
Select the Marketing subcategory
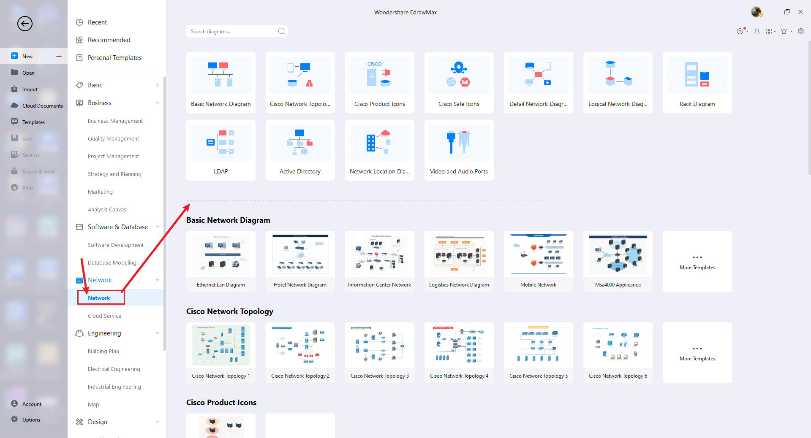coord(100,192)
